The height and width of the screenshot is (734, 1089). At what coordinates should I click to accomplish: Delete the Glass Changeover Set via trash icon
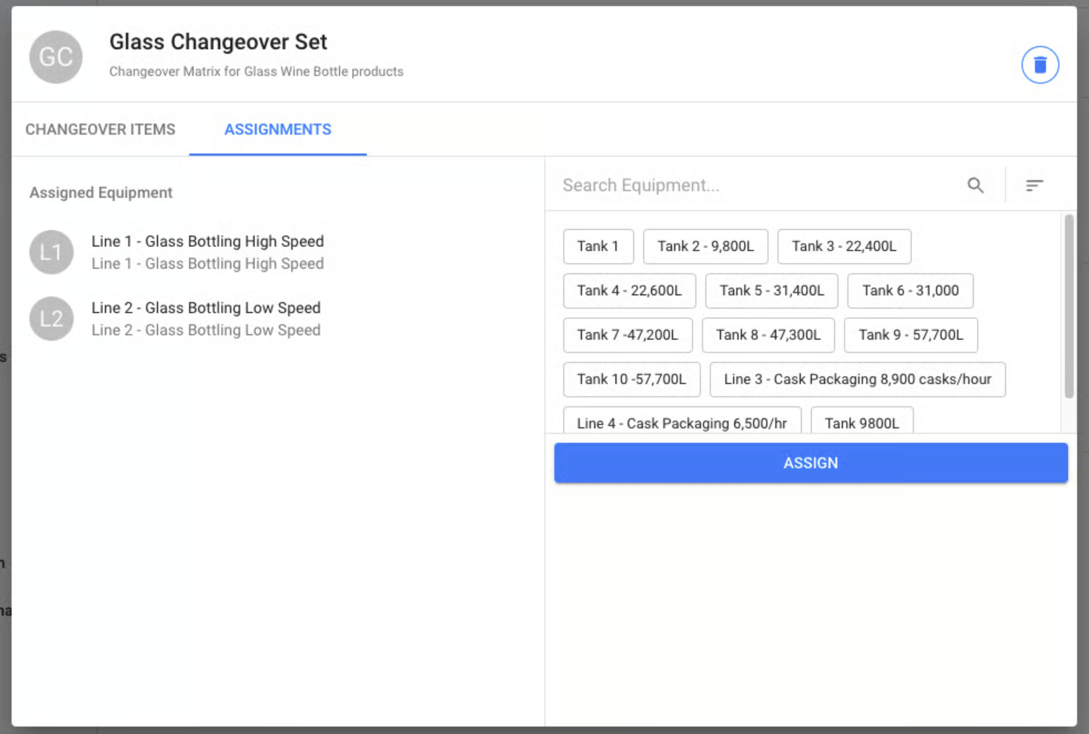coord(1040,65)
